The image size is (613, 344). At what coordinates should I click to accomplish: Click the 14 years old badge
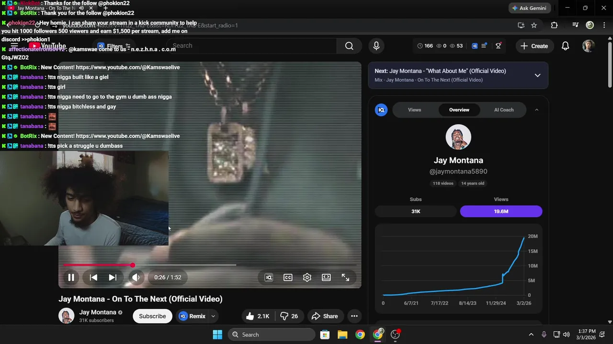[473, 183]
